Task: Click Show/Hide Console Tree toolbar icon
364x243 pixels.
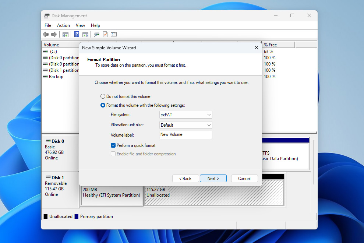Action: [x=65, y=34]
